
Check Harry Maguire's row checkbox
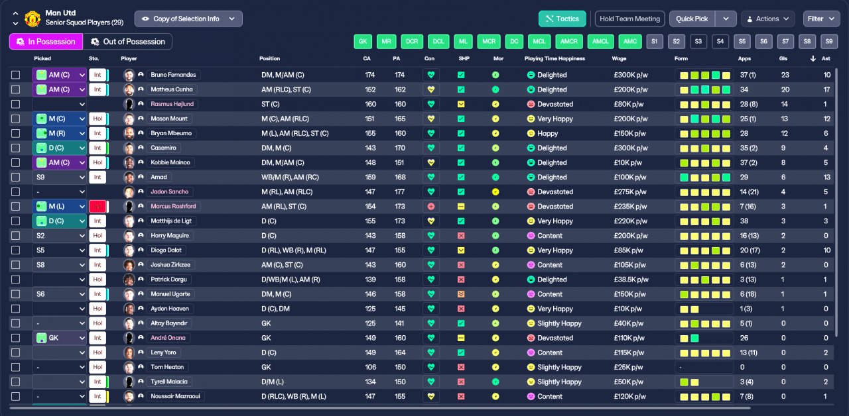point(16,236)
